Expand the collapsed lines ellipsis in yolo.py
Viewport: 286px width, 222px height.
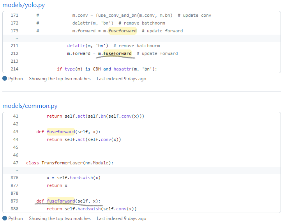(17, 38)
